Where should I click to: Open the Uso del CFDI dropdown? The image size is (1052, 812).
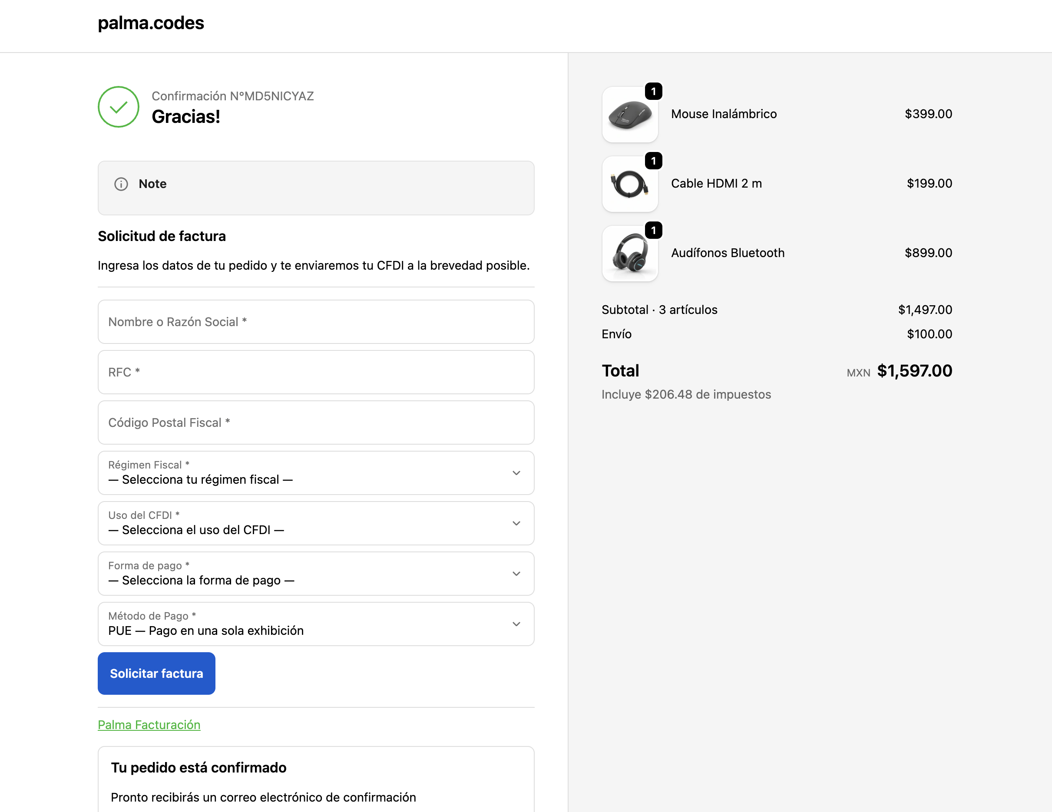coord(316,523)
